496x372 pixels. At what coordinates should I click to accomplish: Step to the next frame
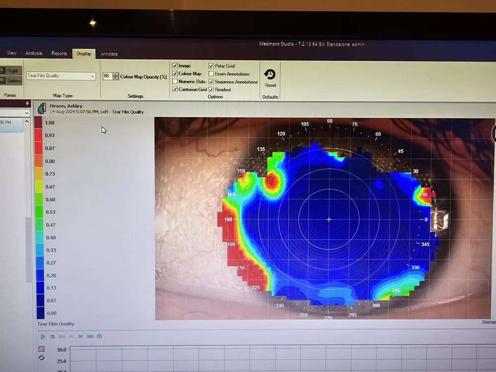(x=80, y=336)
